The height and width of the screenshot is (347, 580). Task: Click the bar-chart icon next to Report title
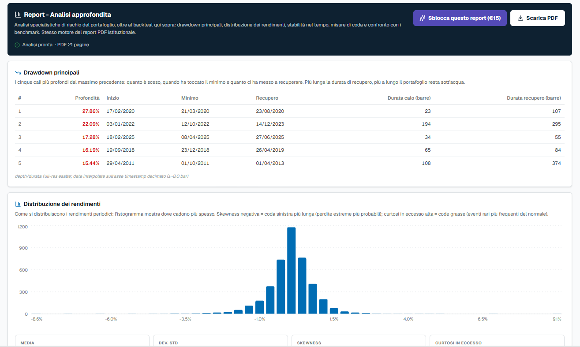pos(18,15)
